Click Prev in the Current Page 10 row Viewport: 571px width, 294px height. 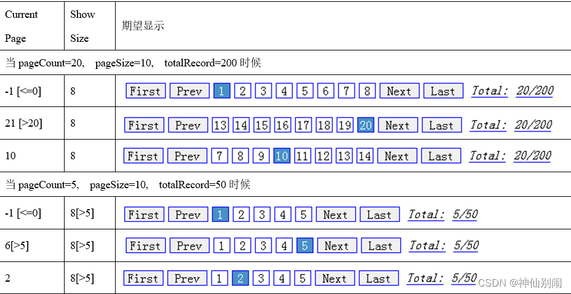pos(187,156)
